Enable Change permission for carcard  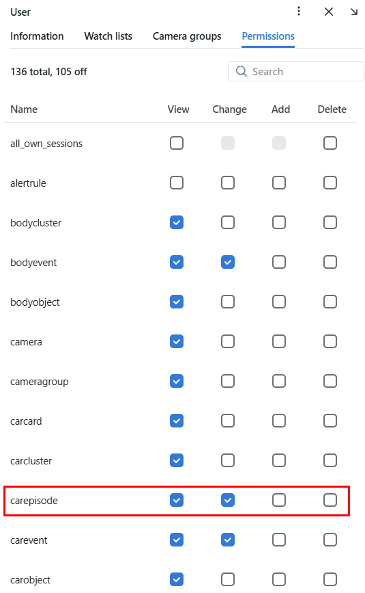[x=228, y=421]
